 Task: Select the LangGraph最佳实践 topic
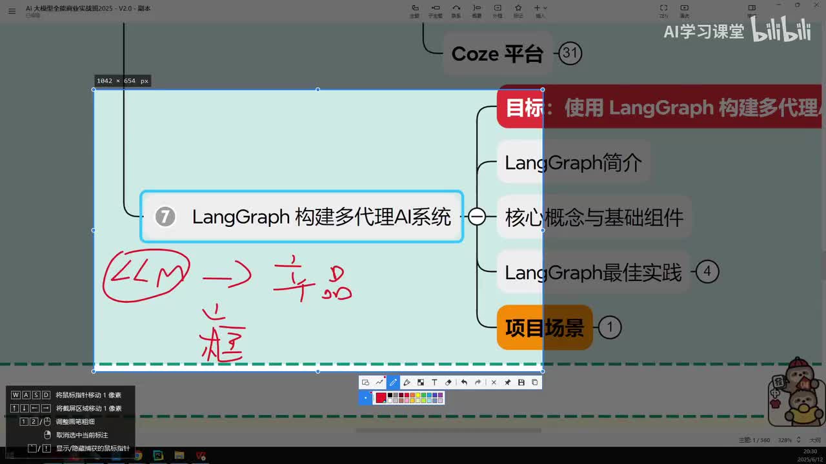coord(593,273)
